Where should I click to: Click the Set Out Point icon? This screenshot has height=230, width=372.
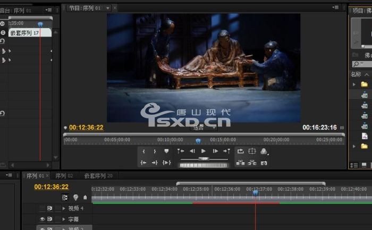(x=155, y=151)
